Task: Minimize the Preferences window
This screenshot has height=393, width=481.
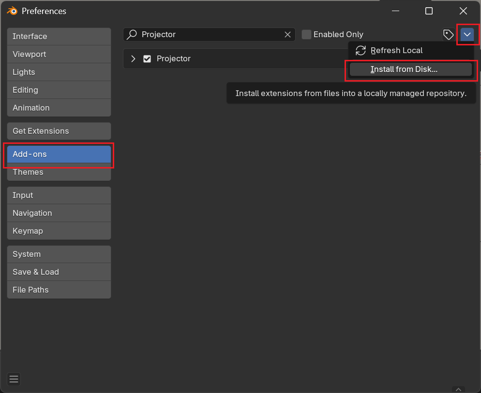Action: 396,11
